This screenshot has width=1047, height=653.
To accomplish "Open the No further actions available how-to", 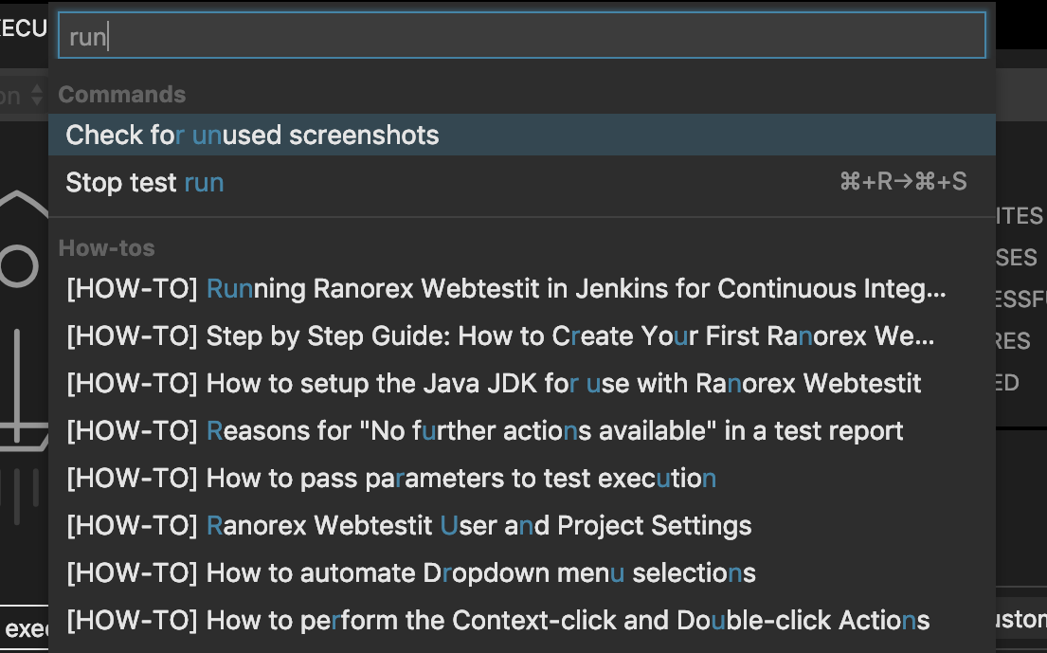I will point(484,431).
